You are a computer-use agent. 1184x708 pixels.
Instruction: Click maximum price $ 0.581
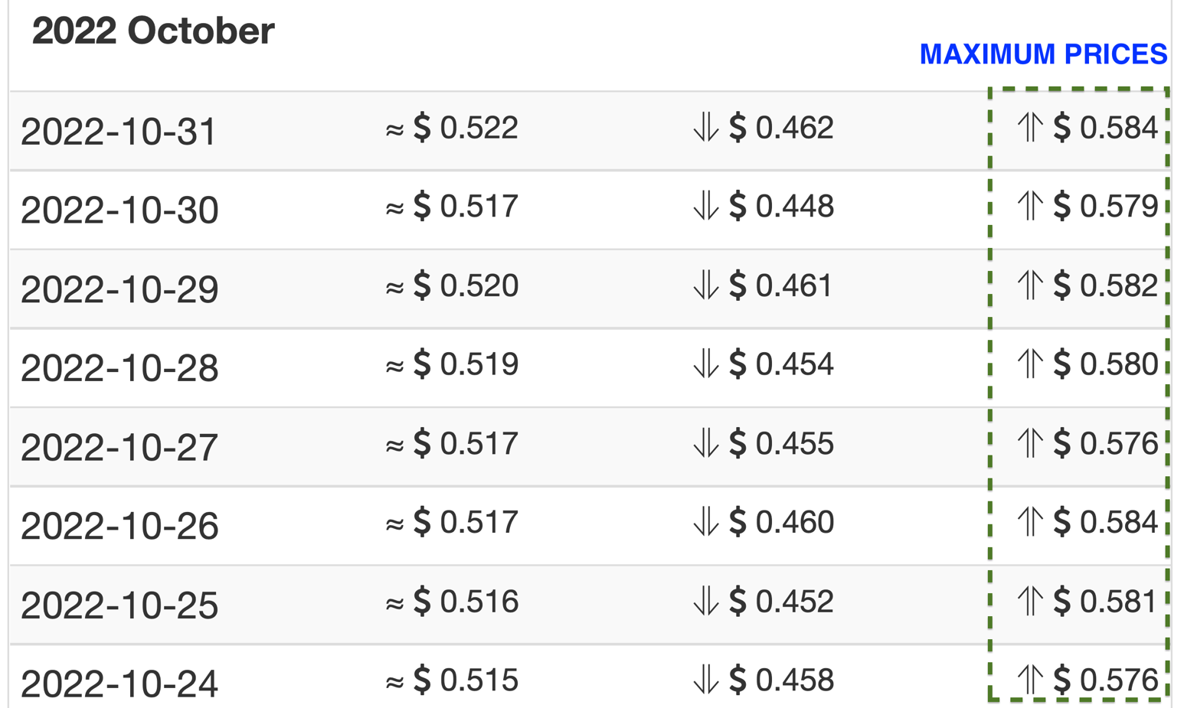point(1105,601)
